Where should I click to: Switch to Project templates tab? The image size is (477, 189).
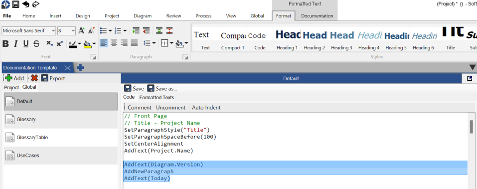(11, 87)
